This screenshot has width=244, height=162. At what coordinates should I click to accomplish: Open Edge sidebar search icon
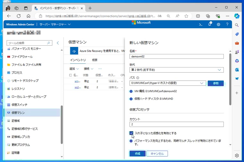click(x=237, y=25)
